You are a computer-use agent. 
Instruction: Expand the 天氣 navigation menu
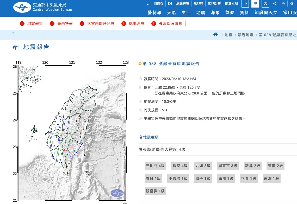[171, 12]
